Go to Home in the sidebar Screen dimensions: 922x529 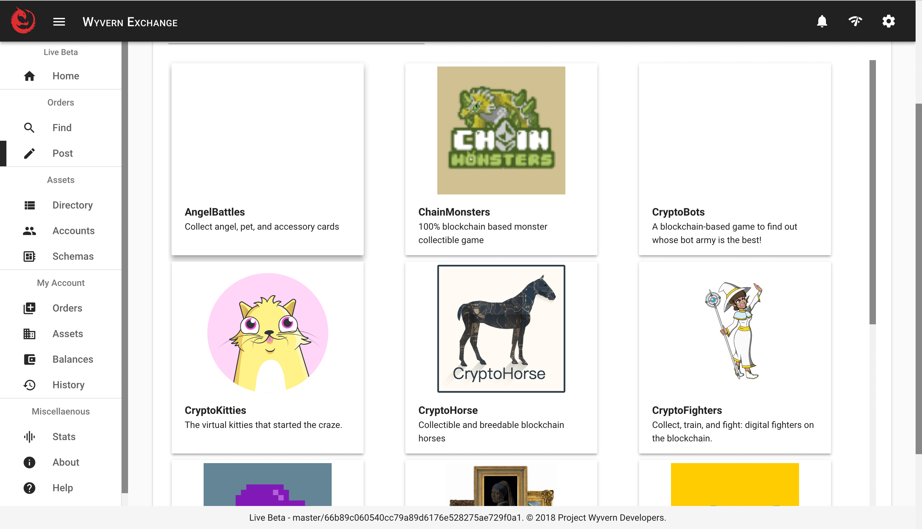coord(61,76)
